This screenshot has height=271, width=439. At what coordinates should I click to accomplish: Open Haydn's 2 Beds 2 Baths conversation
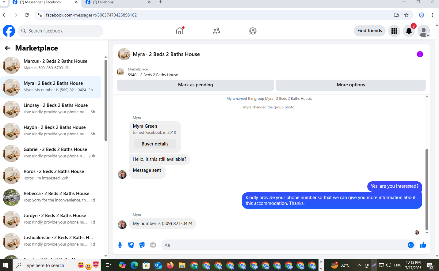[51, 131]
